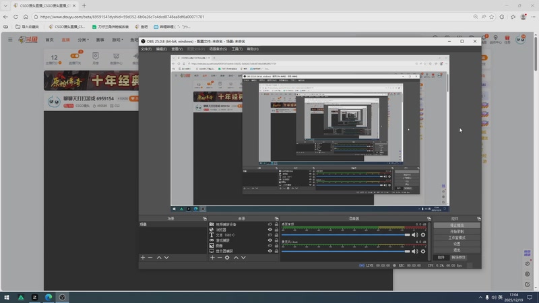Viewport: 539px width, 303px height.
Task: Mute the 麦克风/Aux speaker icon
Action: [415, 251]
